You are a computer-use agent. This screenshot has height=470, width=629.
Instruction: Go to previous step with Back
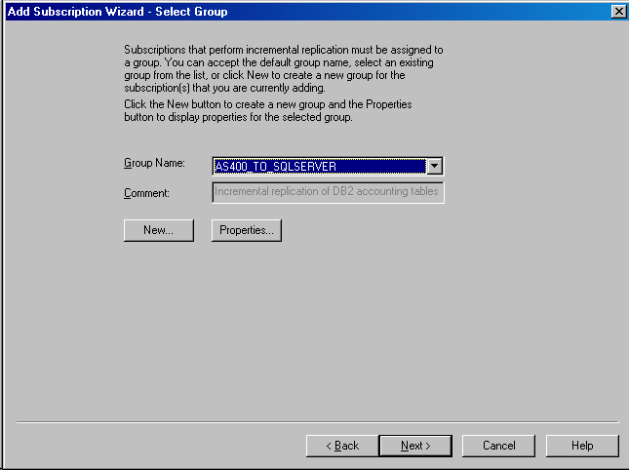tap(341, 446)
